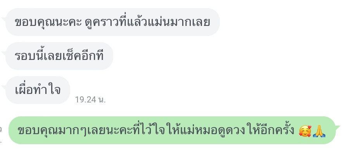Tap the 'เผื่อทำใจ' message bubble
Image resolution: width=342 pixels, height=155 pixels.
pos(38,90)
